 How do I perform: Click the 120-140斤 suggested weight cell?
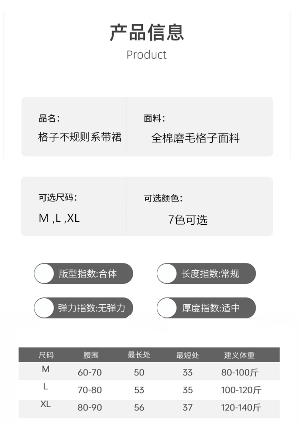click(241, 407)
